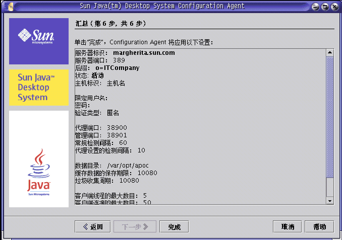Click the 完成 finish button
This screenshot has height=240, width=342.
pyautogui.click(x=174, y=227)
